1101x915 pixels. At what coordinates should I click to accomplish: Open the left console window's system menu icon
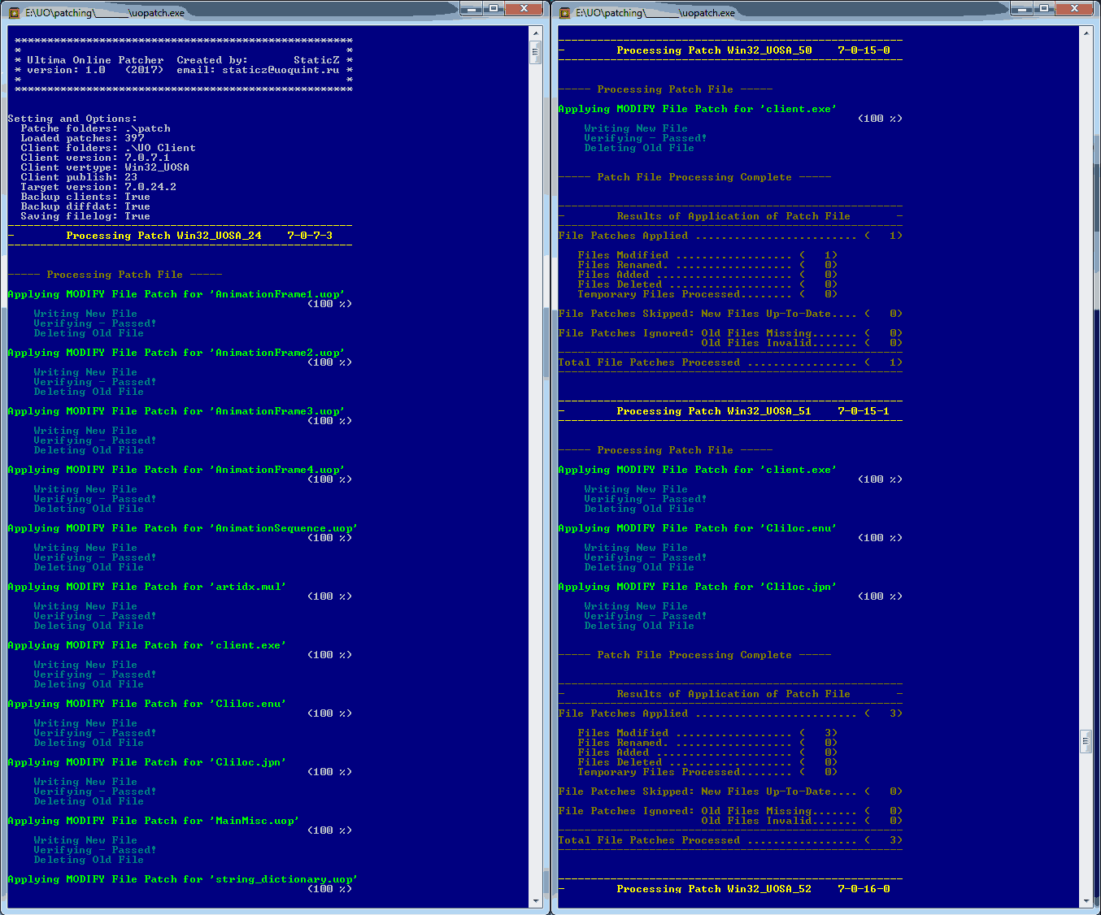click(15, 12)
